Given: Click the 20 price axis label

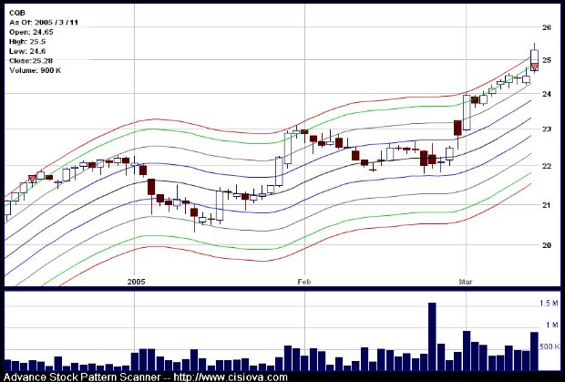Looking at the screenshot, I should pos(547,245).
